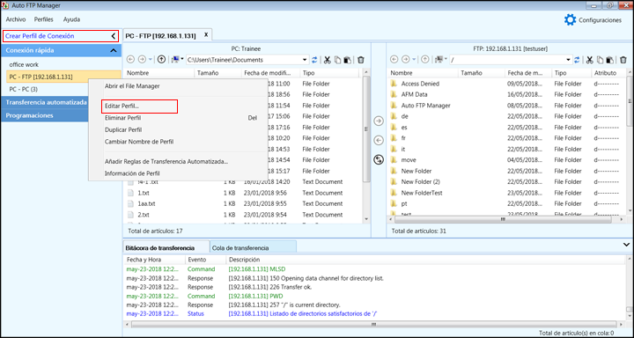Close the PC - FTP [192.168.1.131] tab
Screen dimensions: 634x338
[x=206, y=35]
